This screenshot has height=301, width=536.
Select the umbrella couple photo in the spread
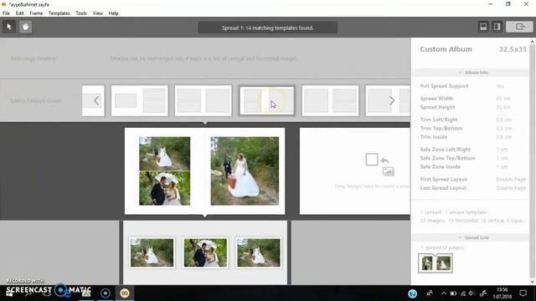[x=164, y=188]
